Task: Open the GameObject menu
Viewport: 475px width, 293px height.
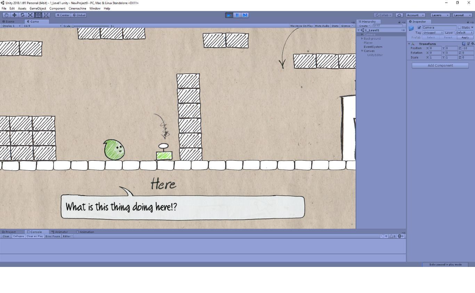Action: click(x=38, y=8)
